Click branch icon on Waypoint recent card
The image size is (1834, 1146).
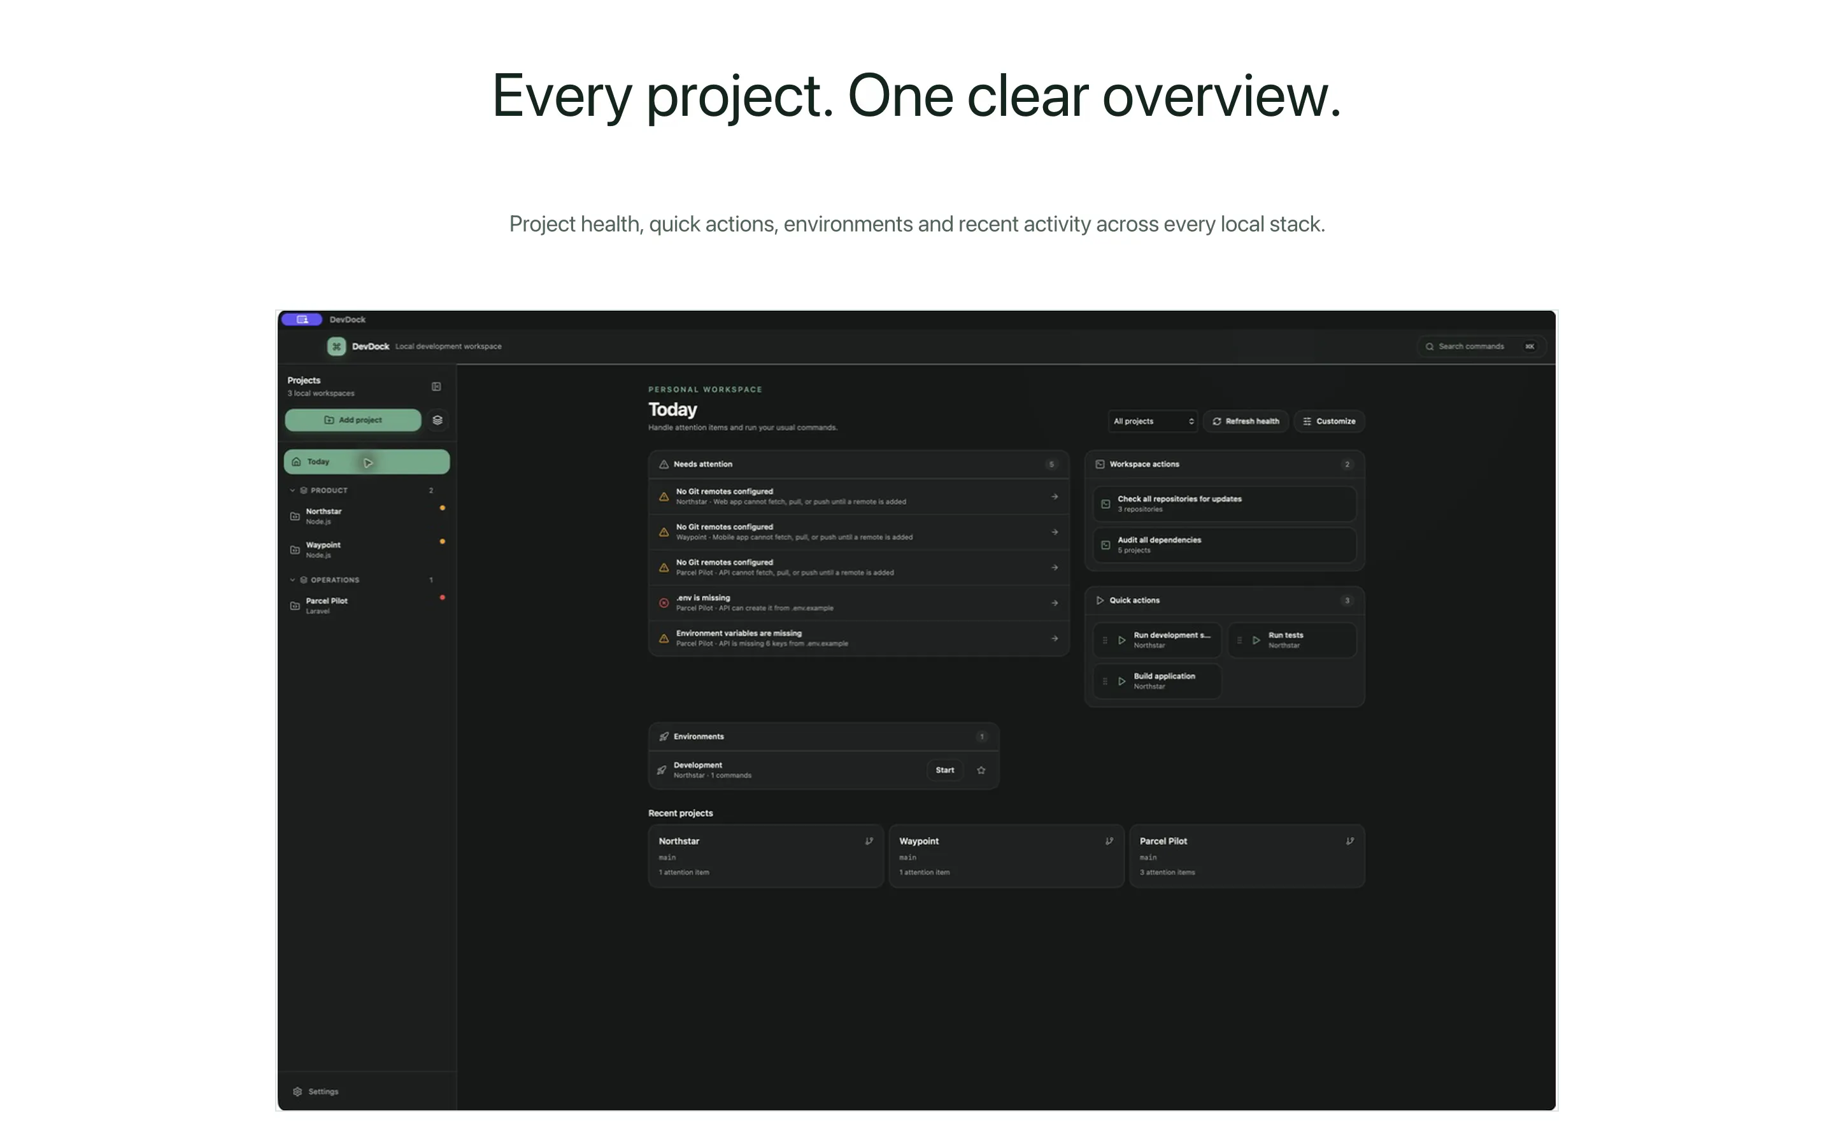1109,840
